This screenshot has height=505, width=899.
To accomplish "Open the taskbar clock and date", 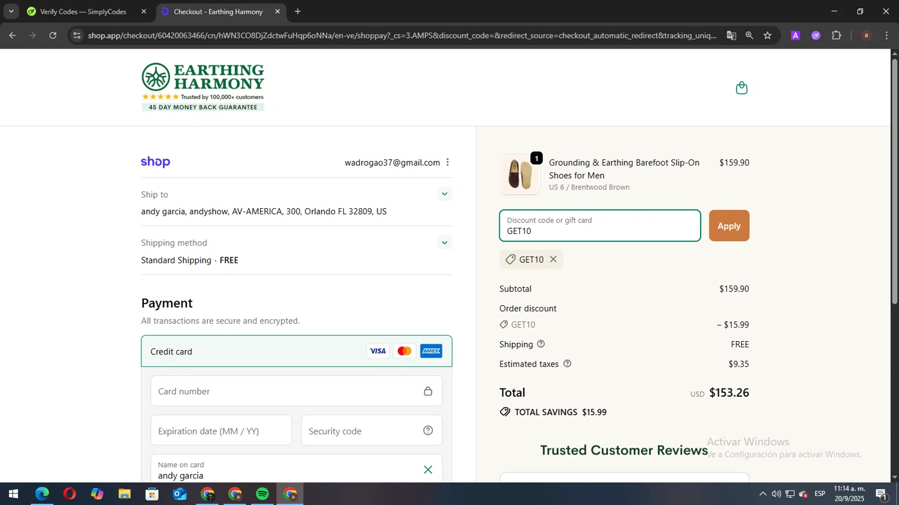I will click(x=849, y=494).
